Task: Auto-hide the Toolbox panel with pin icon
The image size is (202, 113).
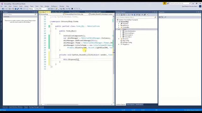Action: [x=35, y=12]
